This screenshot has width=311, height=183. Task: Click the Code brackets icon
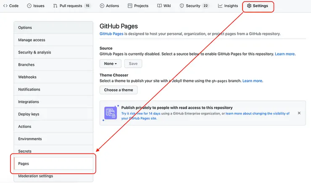(5, 6)
